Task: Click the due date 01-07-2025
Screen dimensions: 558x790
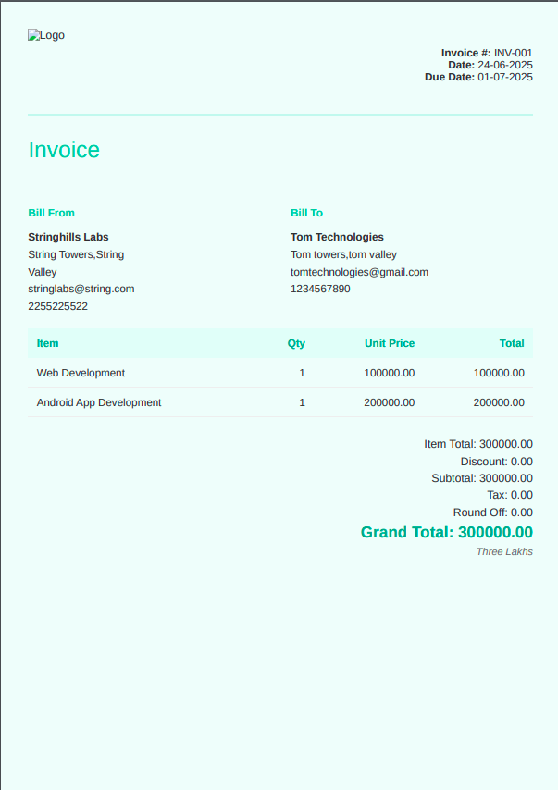Action: pos(504,77)
